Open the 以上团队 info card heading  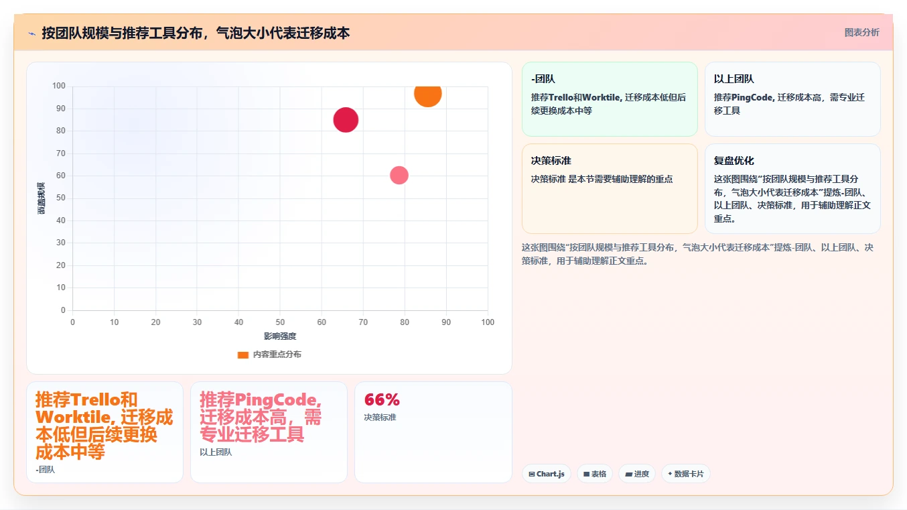tap(734, 78)
